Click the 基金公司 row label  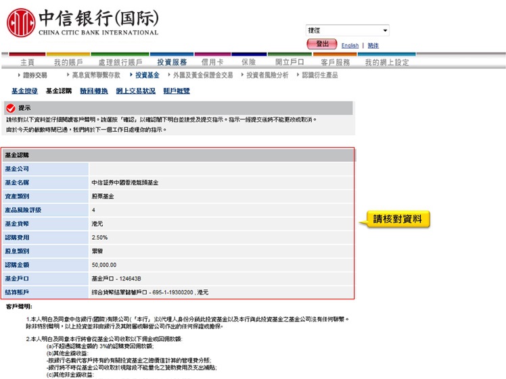click(x=17, y=169)
